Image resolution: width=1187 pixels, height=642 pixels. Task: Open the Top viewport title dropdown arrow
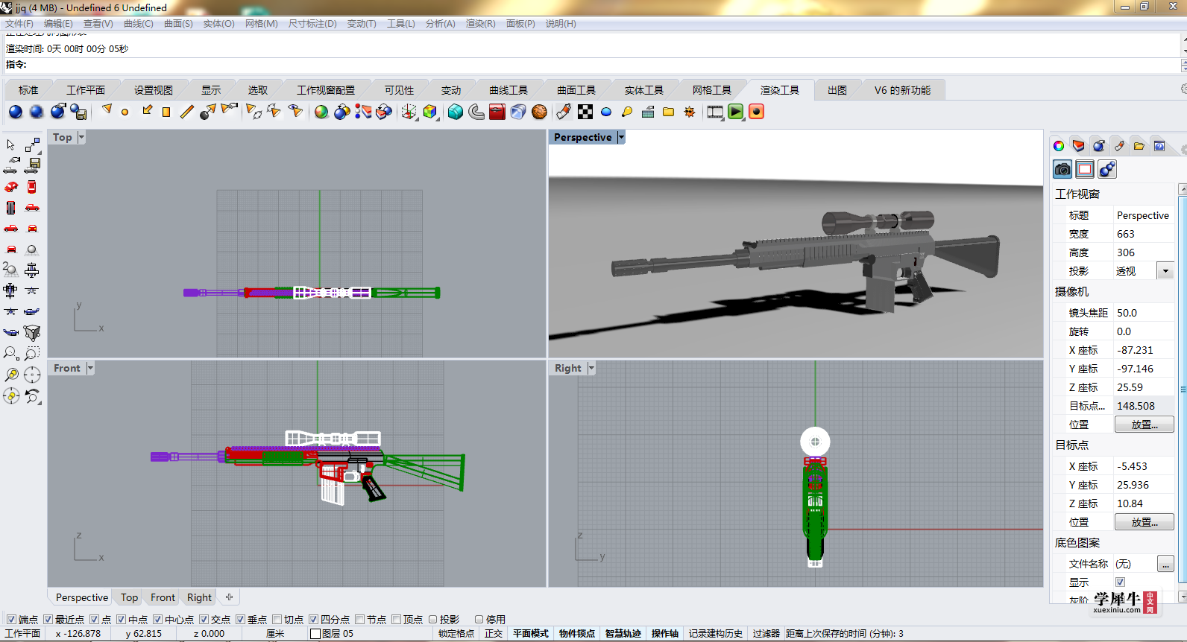click(x=81, y=137)
